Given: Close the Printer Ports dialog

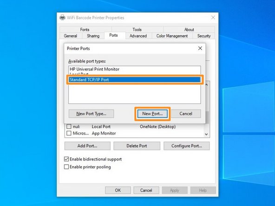Looking at the screenshot, I should click(x=200, y=48).
